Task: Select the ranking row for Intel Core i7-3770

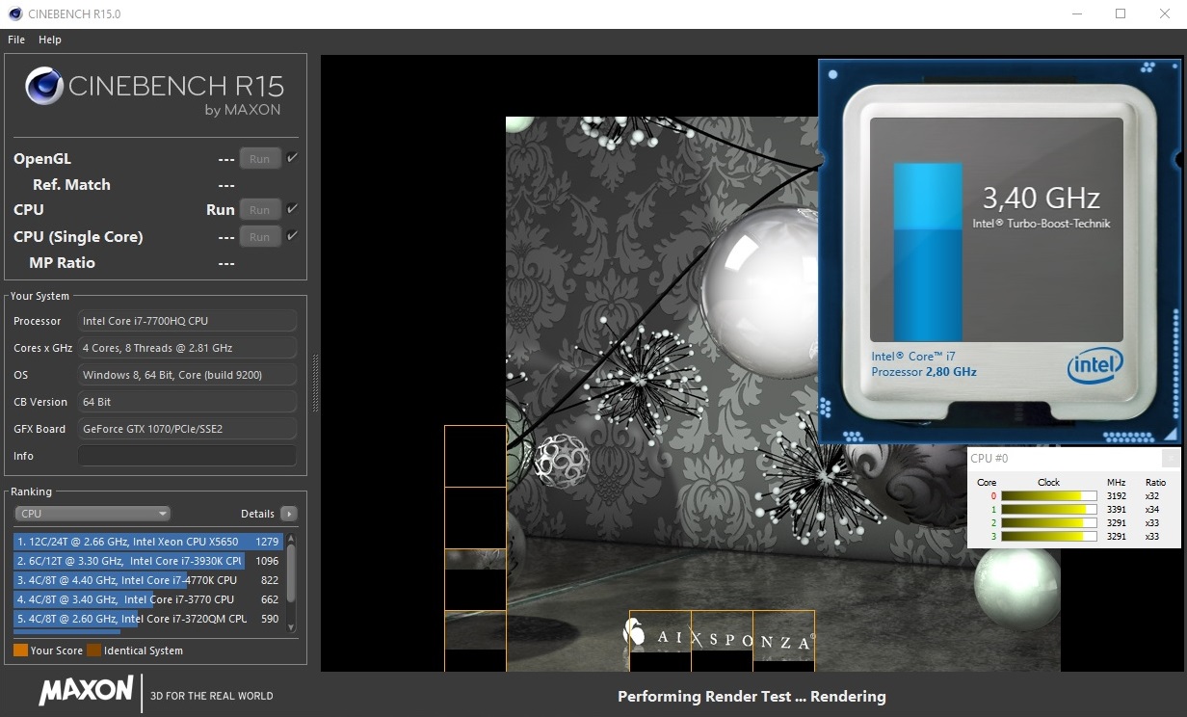Action: tap(148, 599)
